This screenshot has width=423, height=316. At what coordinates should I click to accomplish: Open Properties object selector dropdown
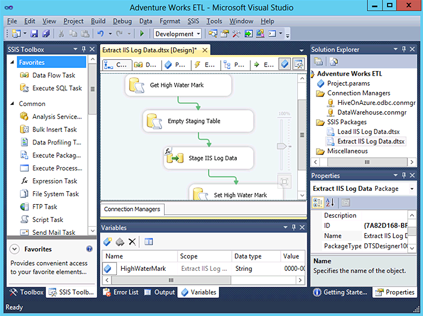(x=412, y=188)
